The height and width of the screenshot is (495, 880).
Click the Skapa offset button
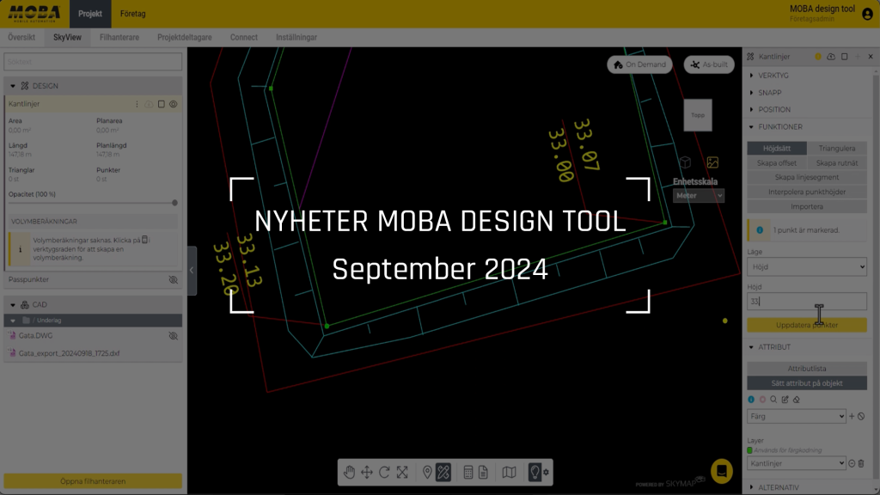click(x=777, y=163)
